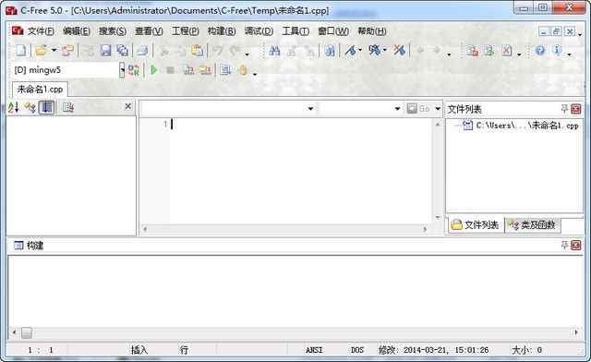This screenshot has width=591, height=362.
Task: Expand the dropdown arrow beside the open folder icon
Action: point(54,50)
